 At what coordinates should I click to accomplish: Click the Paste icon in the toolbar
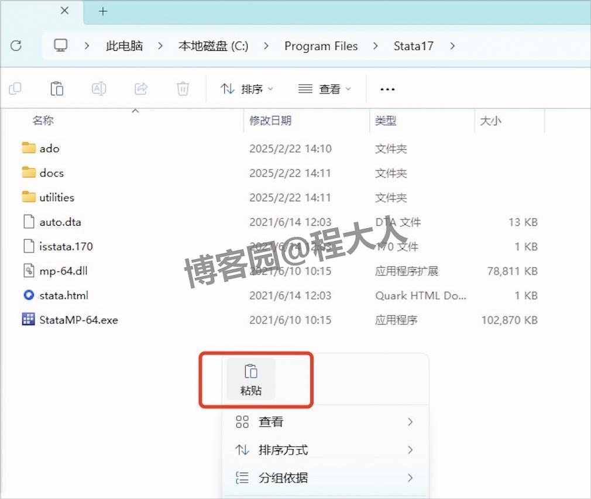(x=57, y=88)
